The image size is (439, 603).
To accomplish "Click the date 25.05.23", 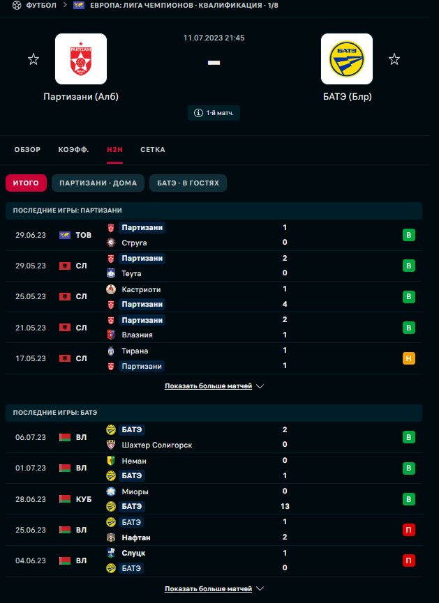I will pyautogui.click(x=31, y=296).
